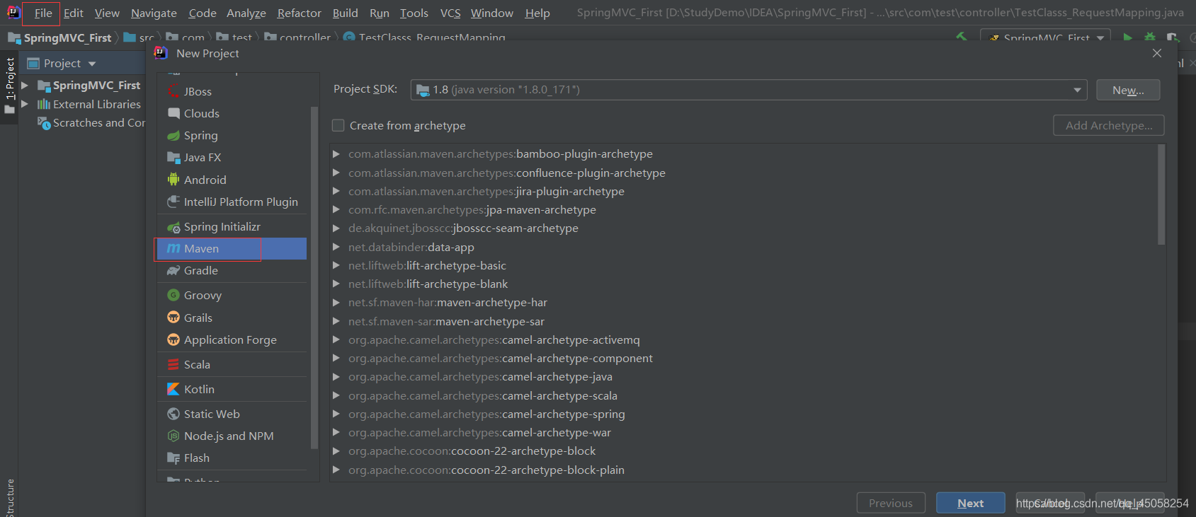The height and width of the screenshot is (517, 1196).
Task: Click the Scratches and Consoles icon
Action: tap(44, 122)
